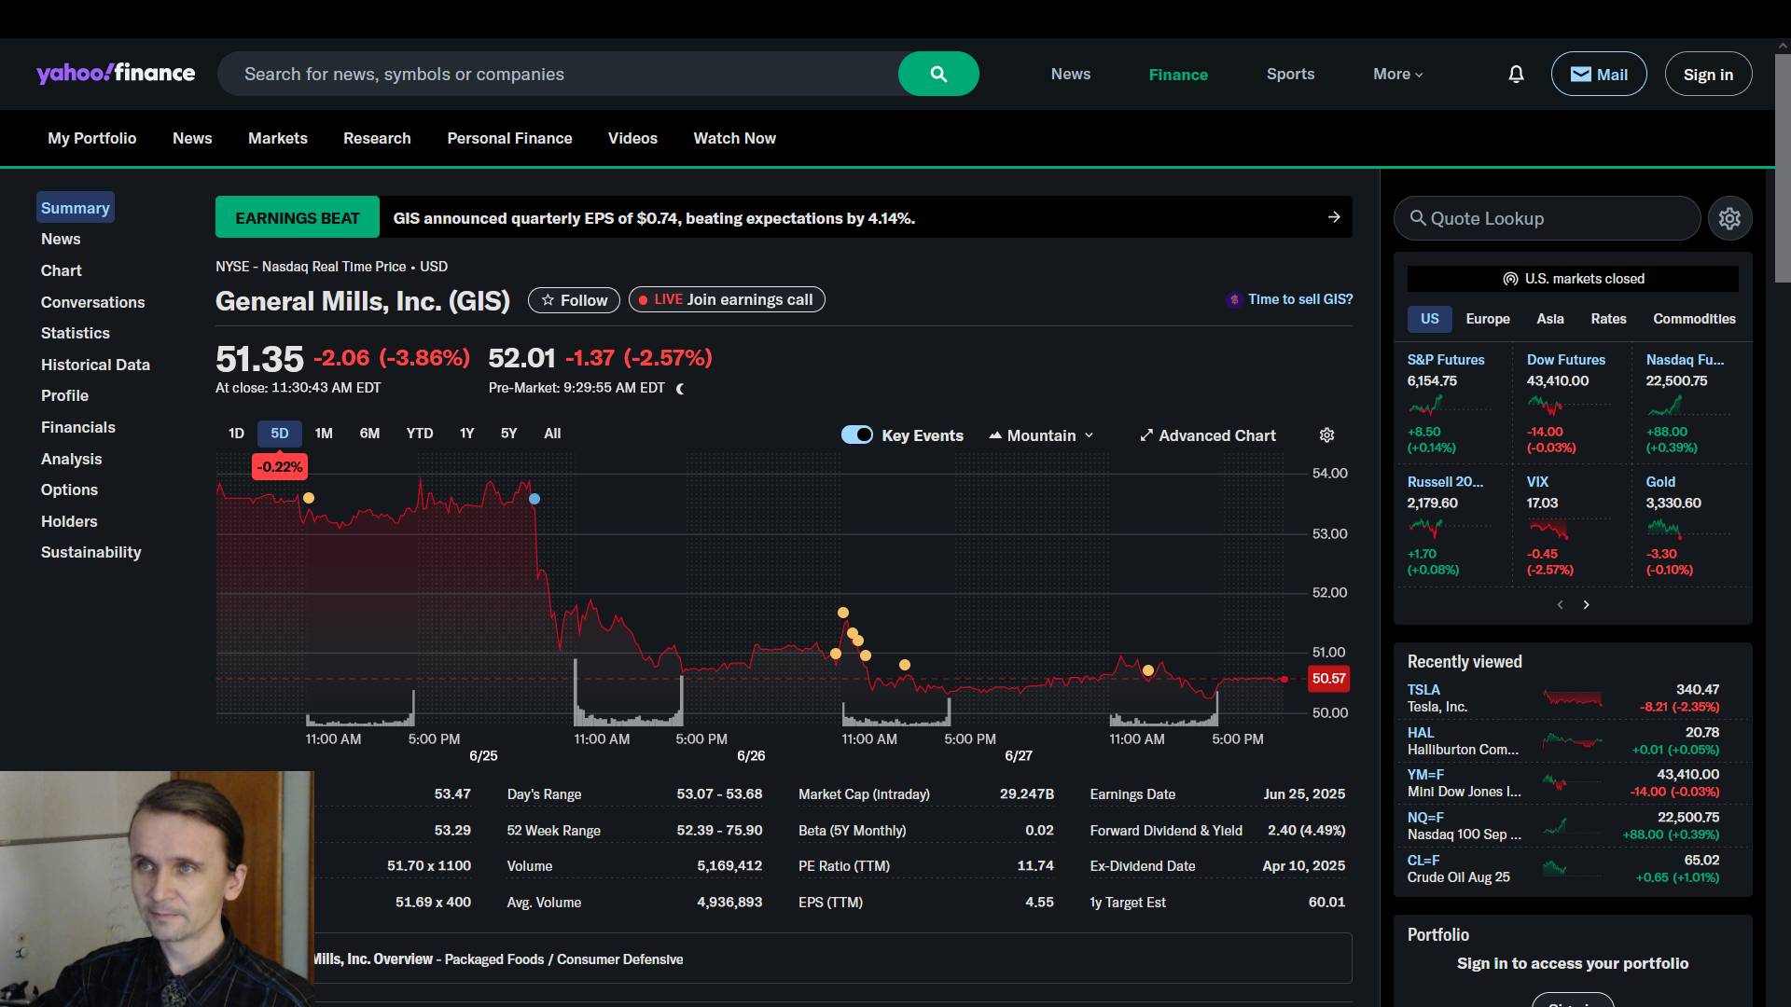Select the 1M chart range
This screenshot has height=1007, width=1791.
tap(324, 434)
